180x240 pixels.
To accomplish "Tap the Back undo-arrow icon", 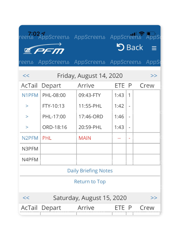I will [x=120, y=48].
